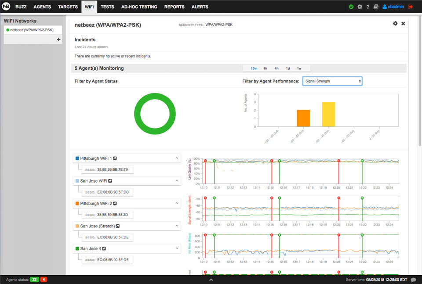The image size is (422, 284).
Task: Toggle Pittsburgh WiFi 2 orange series swatch
Action: click(x=77, y=203)
